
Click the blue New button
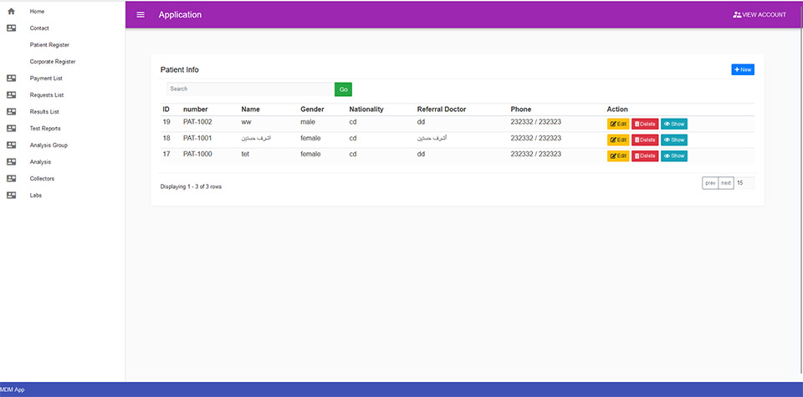[743, 69]
